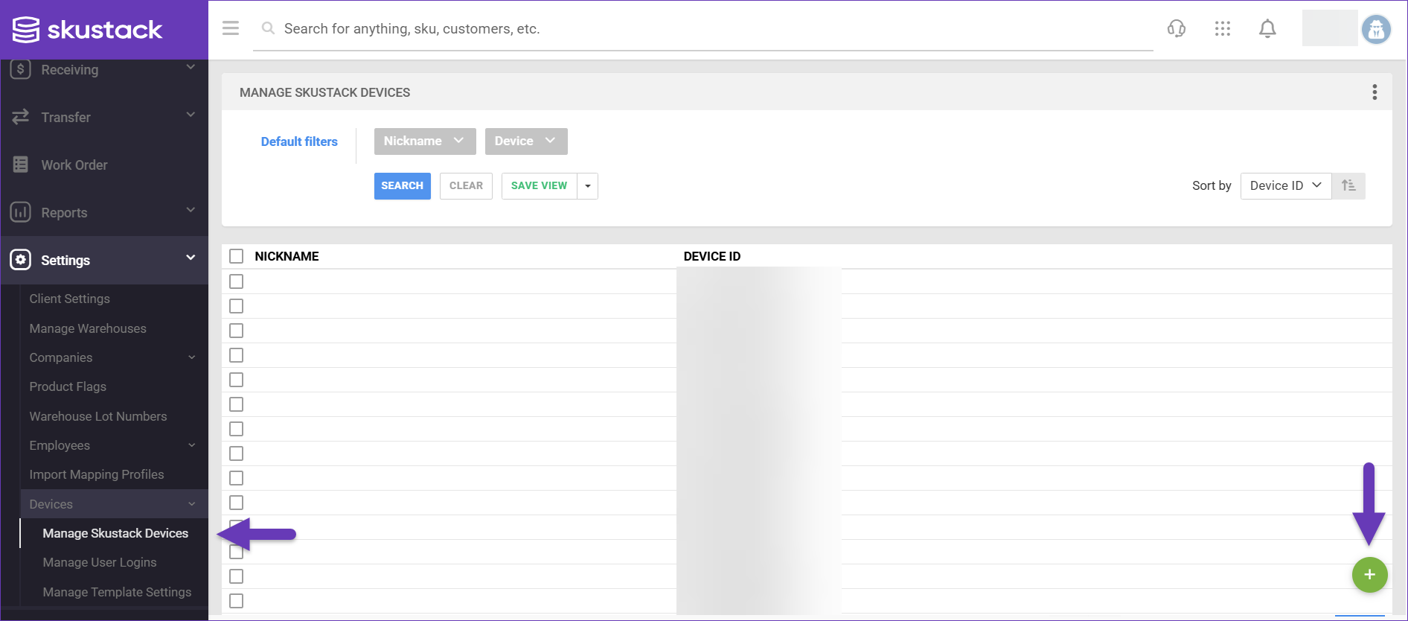Viewport: 1408px width, 621px height.
Task: Open Manage User Logins menu item
Action: click(x=100, y=562)
